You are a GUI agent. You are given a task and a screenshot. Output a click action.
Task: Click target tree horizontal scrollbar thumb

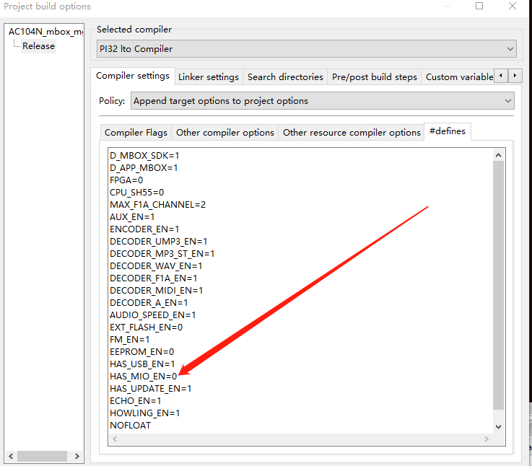pos(42,456)
